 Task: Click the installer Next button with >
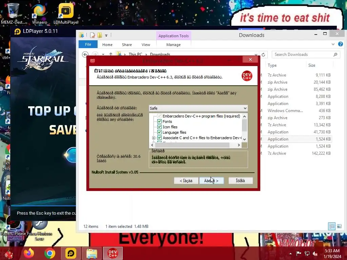tap(211, 181)
